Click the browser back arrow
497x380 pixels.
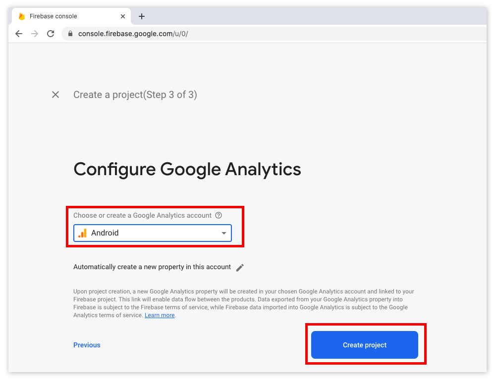(x=19, y=34)
